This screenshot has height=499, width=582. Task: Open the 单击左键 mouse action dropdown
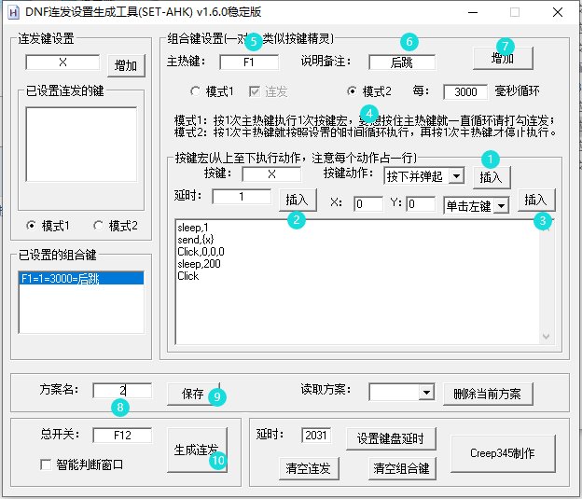(477, 206)
